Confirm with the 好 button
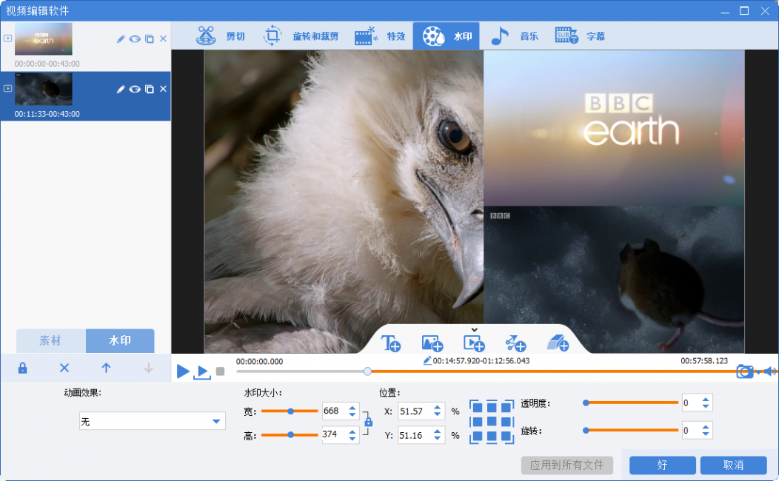 point(662,465)
